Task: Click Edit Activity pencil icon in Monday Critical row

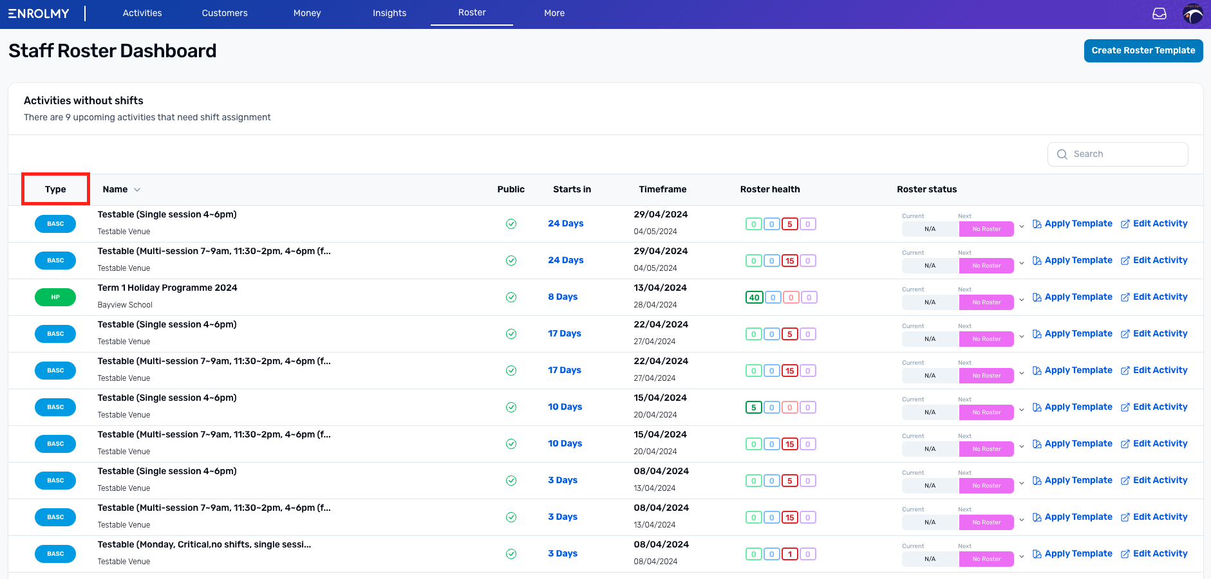Action: (x=1125, y=554)
